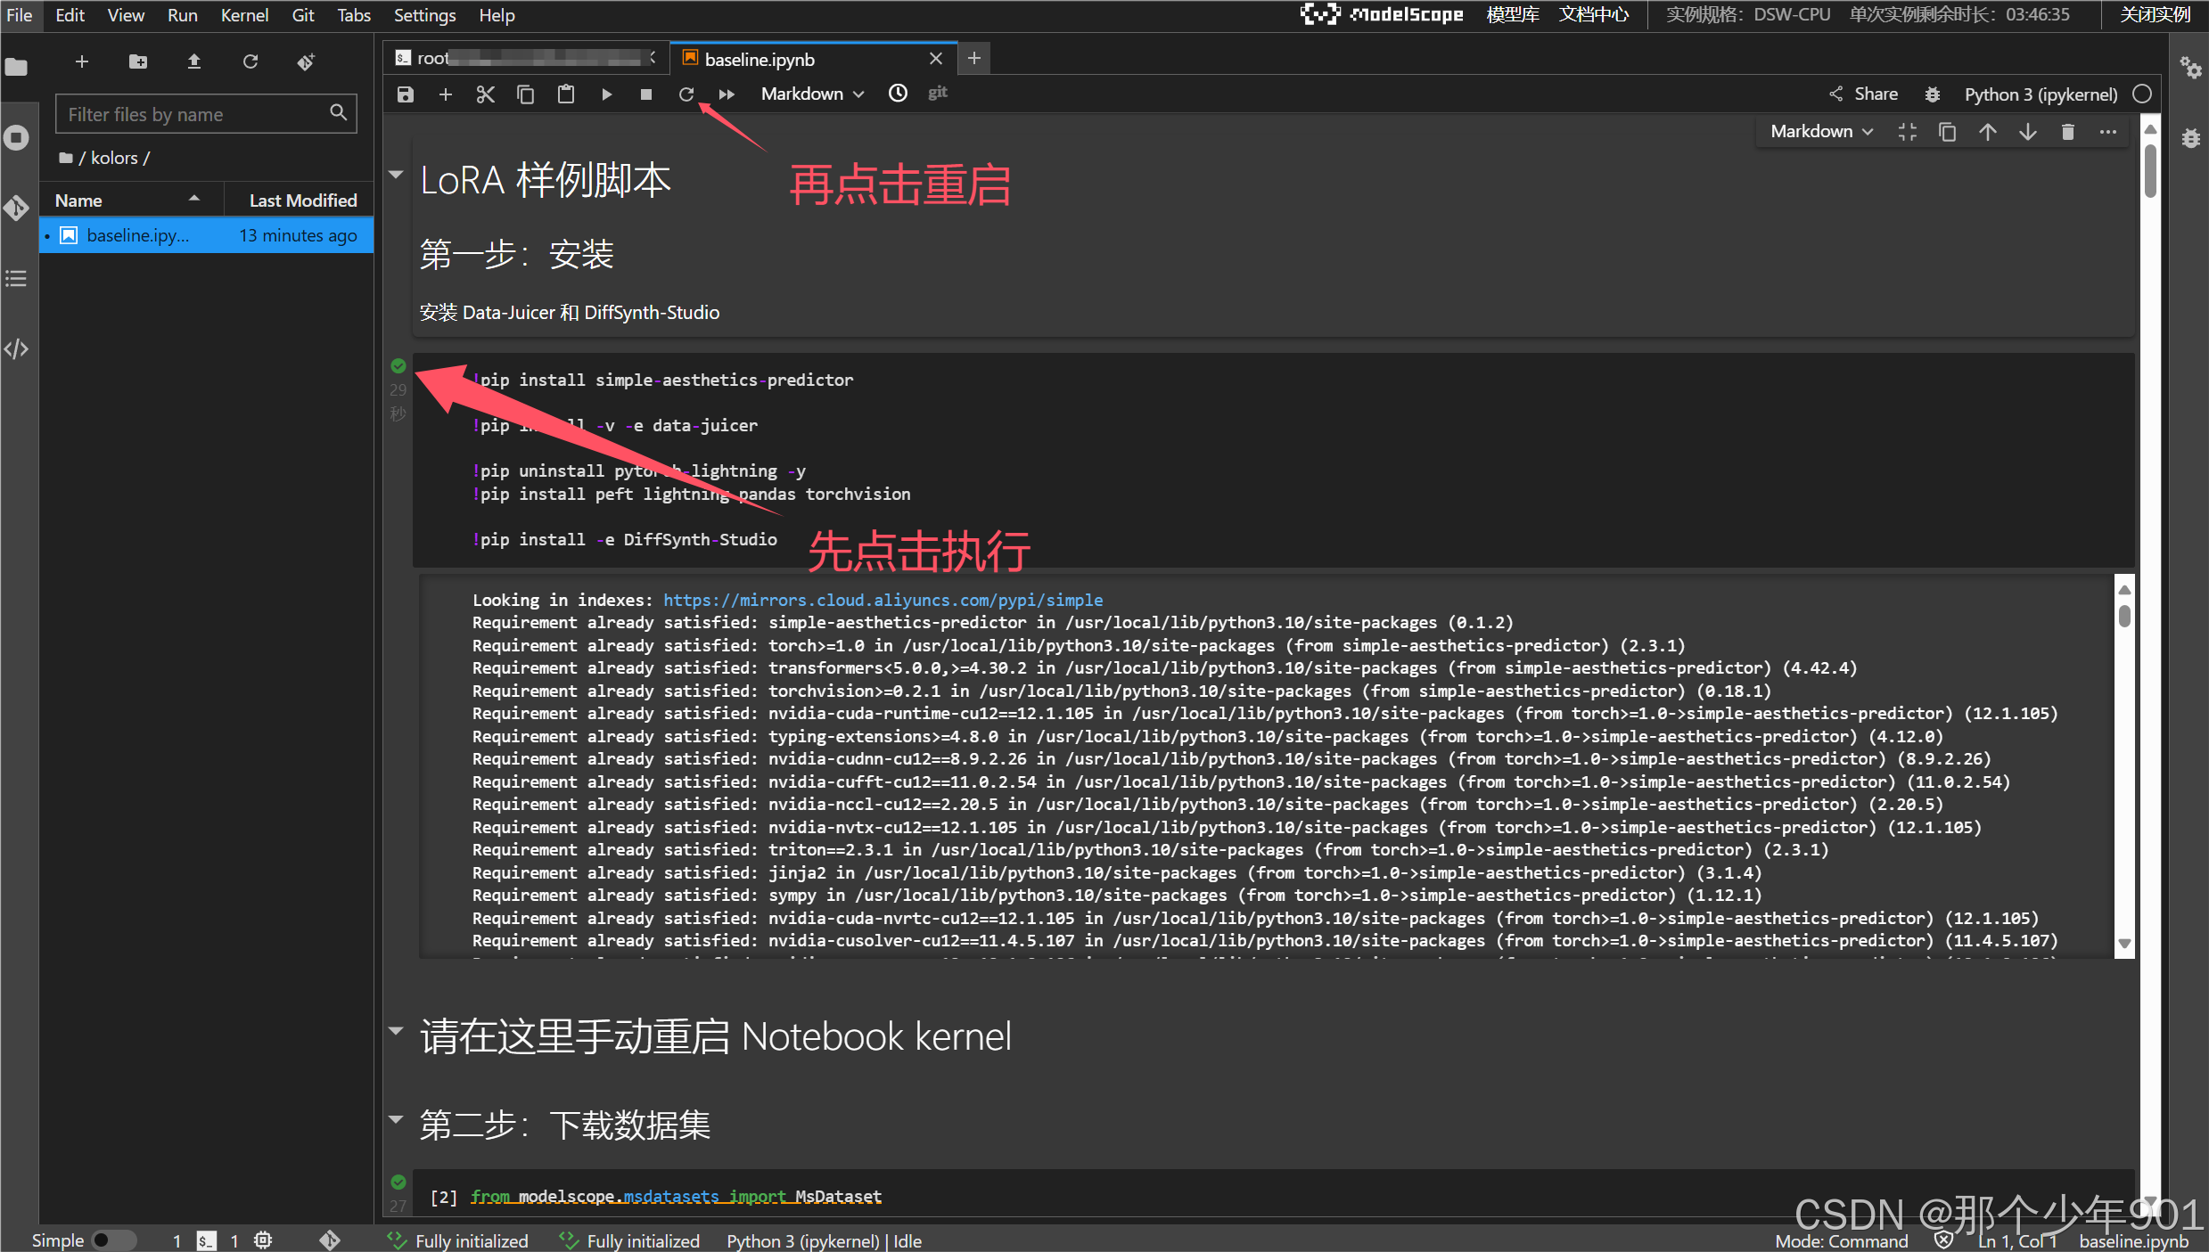The image size is (2209, 1252).
Task: Refresh the file browser list
Action: tap(250, 61)
